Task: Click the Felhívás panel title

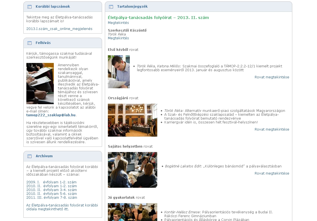Action: (43, 43)
